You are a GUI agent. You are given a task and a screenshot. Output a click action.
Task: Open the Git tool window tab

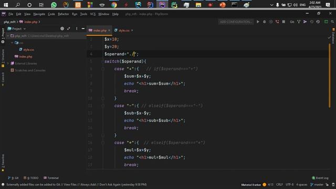[13, 178]
